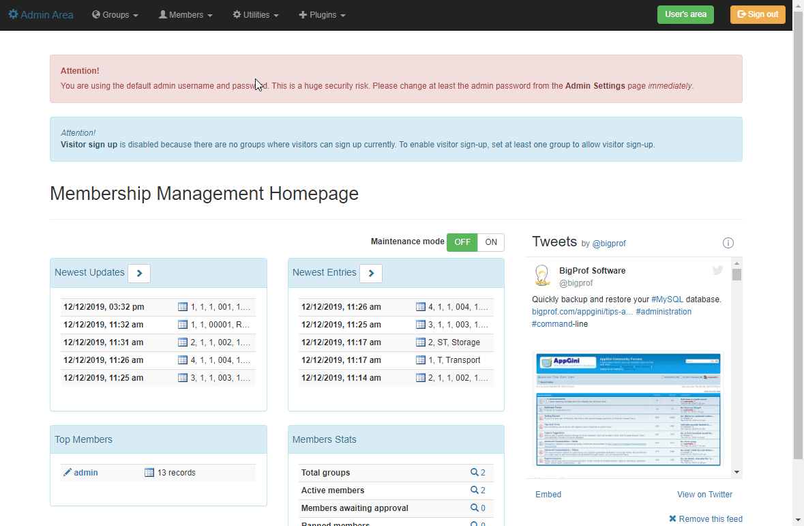Click the Twitter bird icon
Viewport: 804px width, 526px height.
pyautogui.click(x=717, y=270)
